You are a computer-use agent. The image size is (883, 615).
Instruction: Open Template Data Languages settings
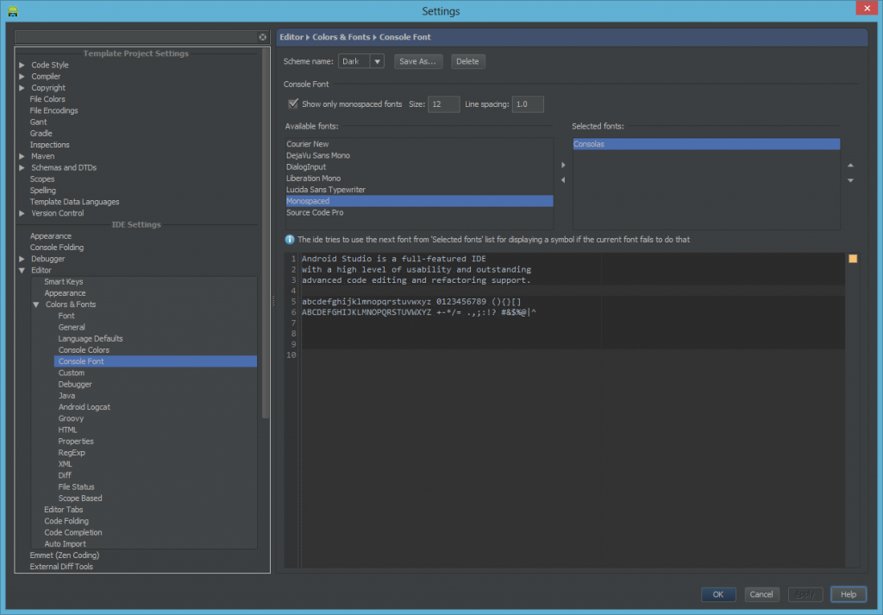click(x=74, y=202)
